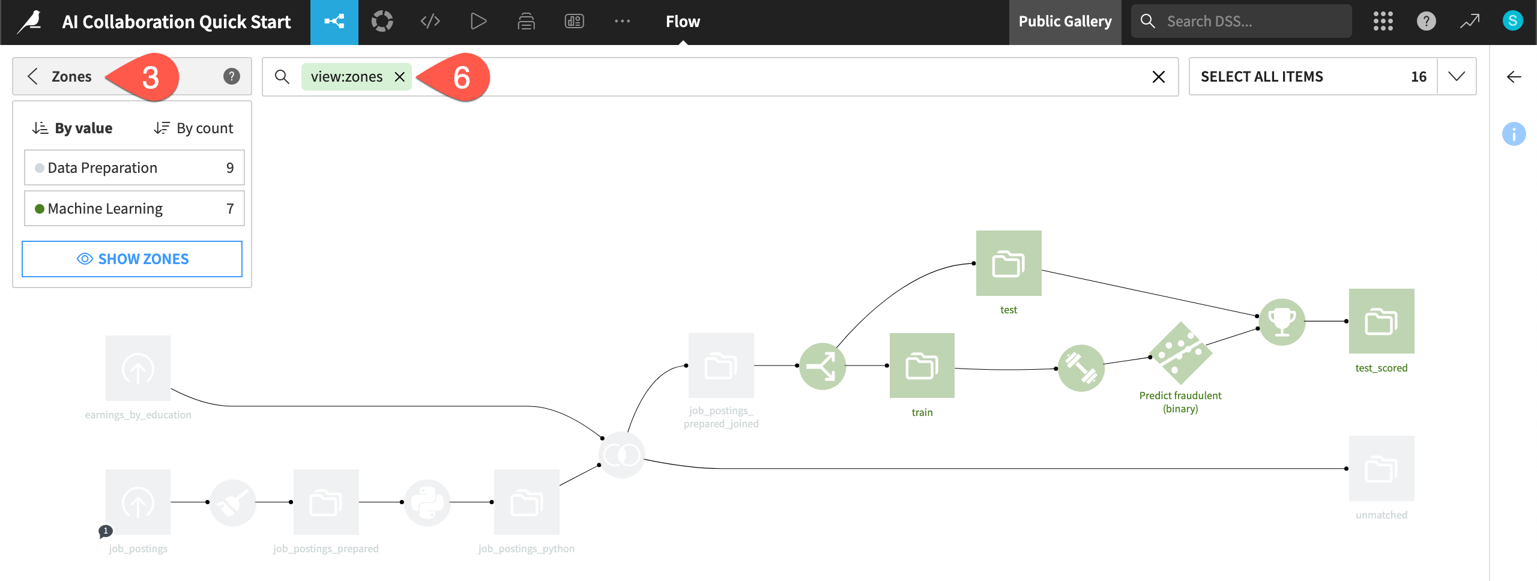
Task: Open the Jobs play icon
Action: click(478, 22)
